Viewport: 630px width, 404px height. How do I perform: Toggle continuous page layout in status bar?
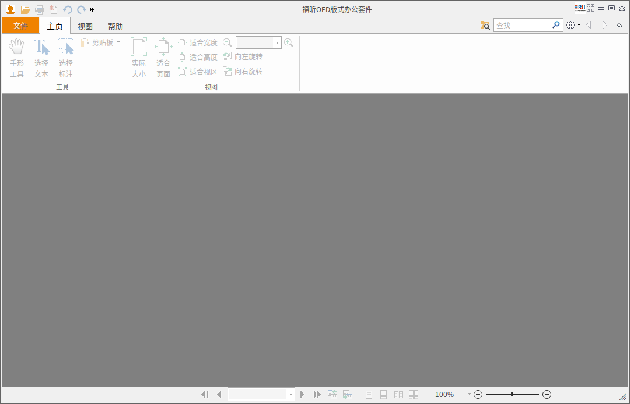pos(383,394)
